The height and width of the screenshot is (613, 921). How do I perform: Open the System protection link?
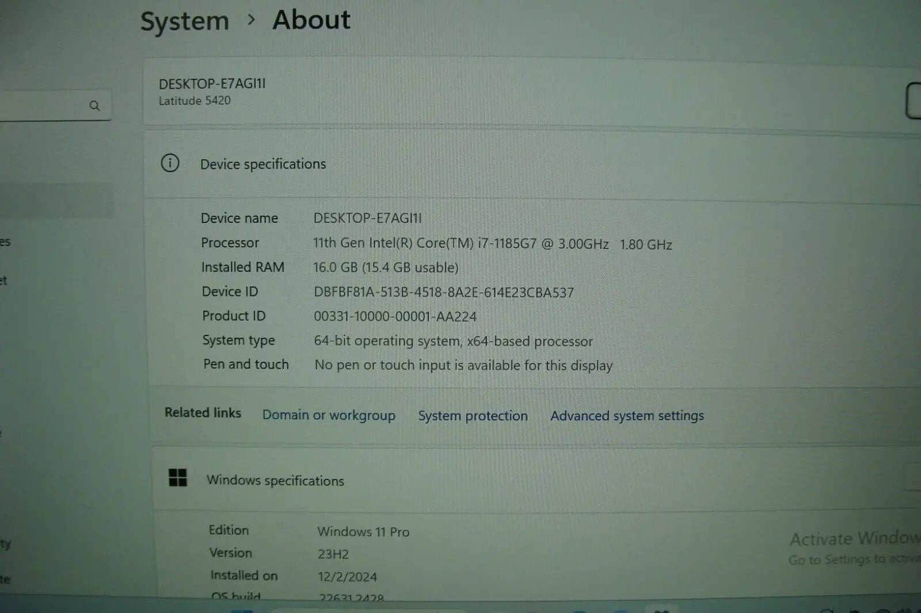coord(473,415)
